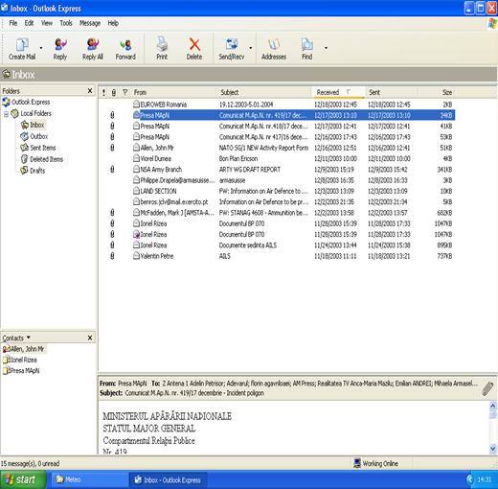Select the Allen, John Mr message row
The height and width of the screenshot is (489, 498).
(x=277, y=148)
